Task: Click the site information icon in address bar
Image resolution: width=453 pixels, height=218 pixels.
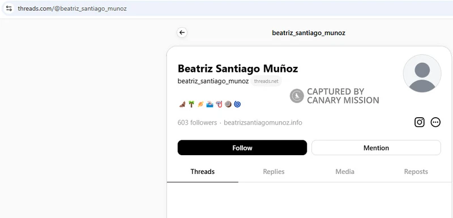Action: coord(8,8)
